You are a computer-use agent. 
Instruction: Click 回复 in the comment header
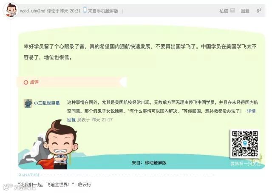pyautogui.click(x=245, y=11)
